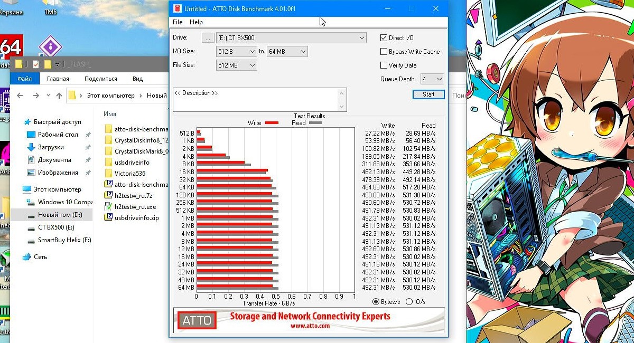This screenshot has height=343, width=634.
Task: Open the I/O Size minimum 512 B dropdown
Action: (x=236, y=52)
